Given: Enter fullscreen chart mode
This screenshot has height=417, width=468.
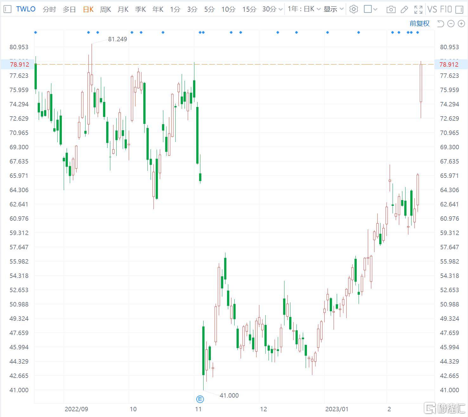Looking at the screenshot, I should (418, 10).
